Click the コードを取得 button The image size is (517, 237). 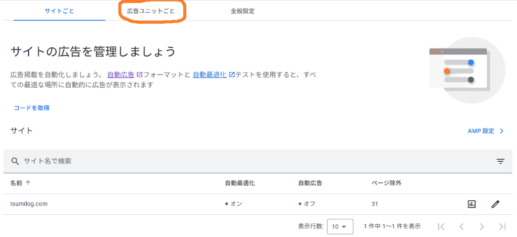[x=32, y=107]
